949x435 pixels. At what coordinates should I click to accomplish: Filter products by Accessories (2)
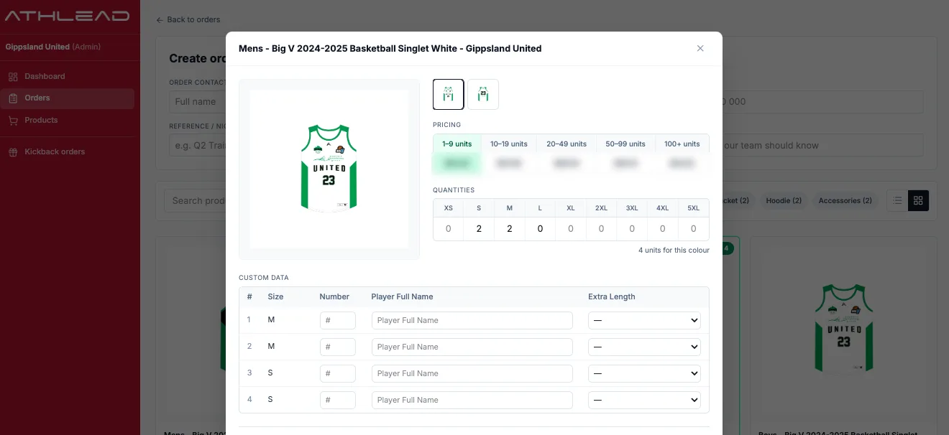(x=845, y=200)
